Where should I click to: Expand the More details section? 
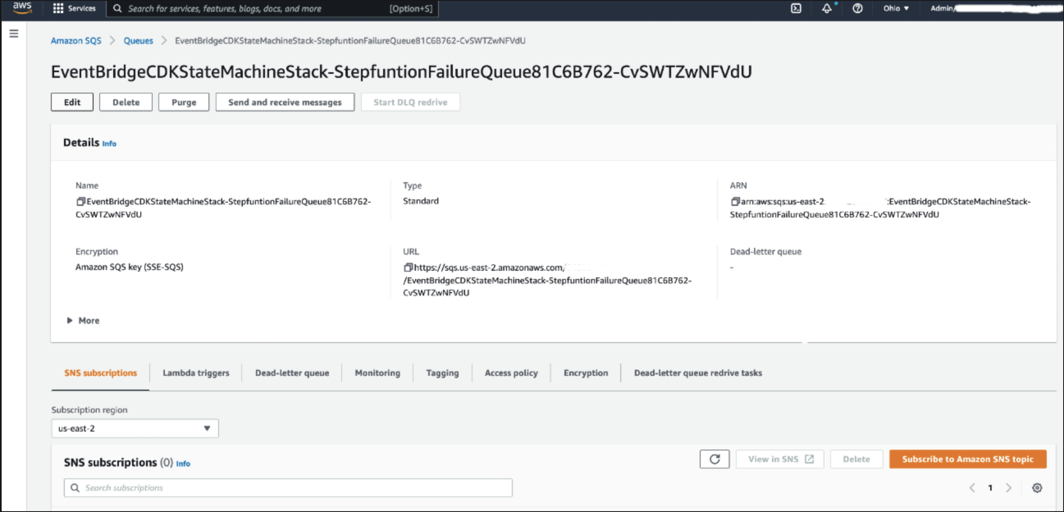pos(83,321)
